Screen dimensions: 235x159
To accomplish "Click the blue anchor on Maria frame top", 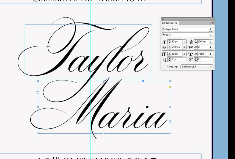I will tap(143, 81).
